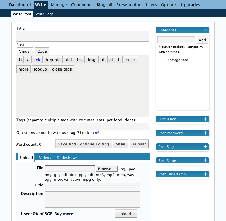226x221 pixels.
Task: Add a blockquote with b-quote button
Action: click(x=53, y=60)
